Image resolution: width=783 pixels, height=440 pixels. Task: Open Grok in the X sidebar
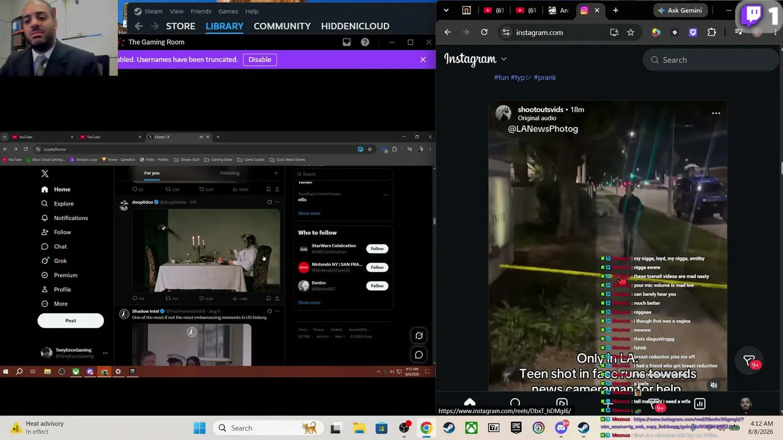[54, 261]
